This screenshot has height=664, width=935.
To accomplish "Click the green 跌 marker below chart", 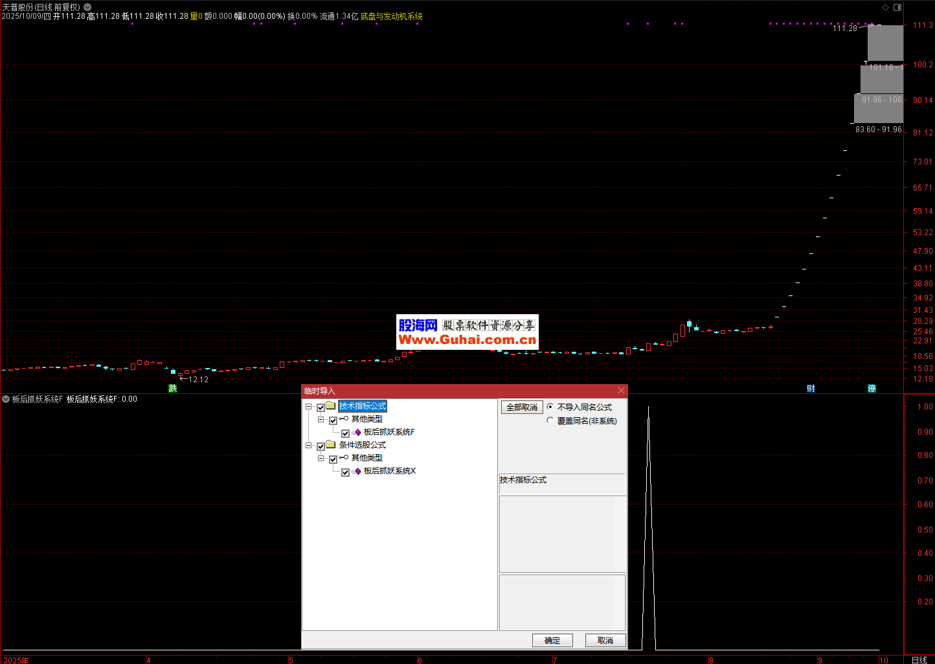I will point(173,388).
